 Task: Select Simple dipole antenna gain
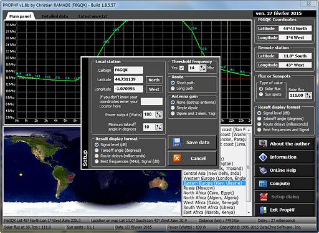click(173, 108)
